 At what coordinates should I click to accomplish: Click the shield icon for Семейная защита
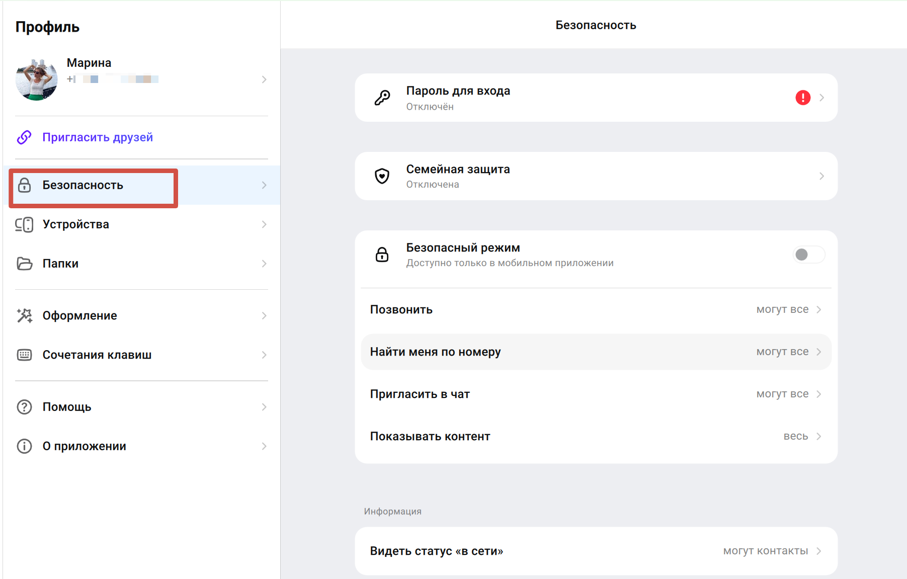click(x=382, y=176)
